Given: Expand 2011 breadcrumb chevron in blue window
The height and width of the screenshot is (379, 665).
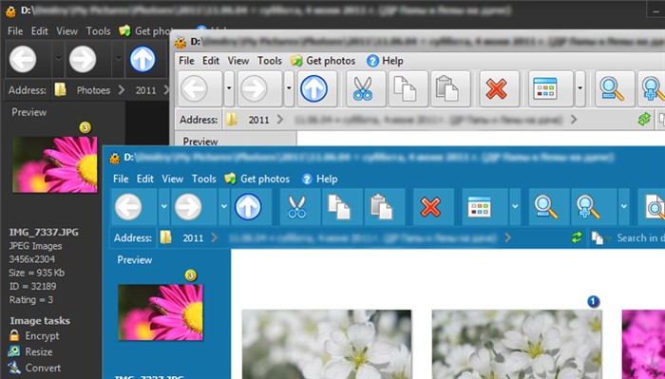Looking at the screenshot, I should (x=215, y=237).
